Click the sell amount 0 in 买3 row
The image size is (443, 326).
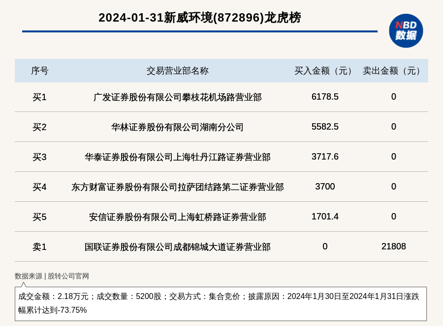click(394, 157)
